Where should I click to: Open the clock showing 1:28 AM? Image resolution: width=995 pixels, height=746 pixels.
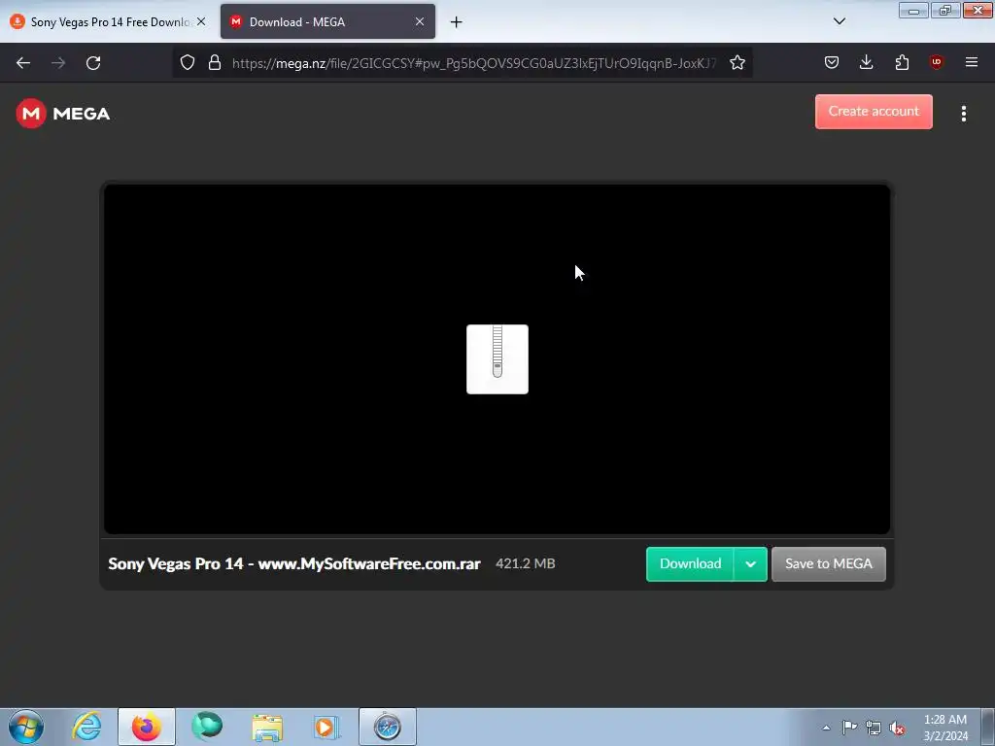coord(944,727)
